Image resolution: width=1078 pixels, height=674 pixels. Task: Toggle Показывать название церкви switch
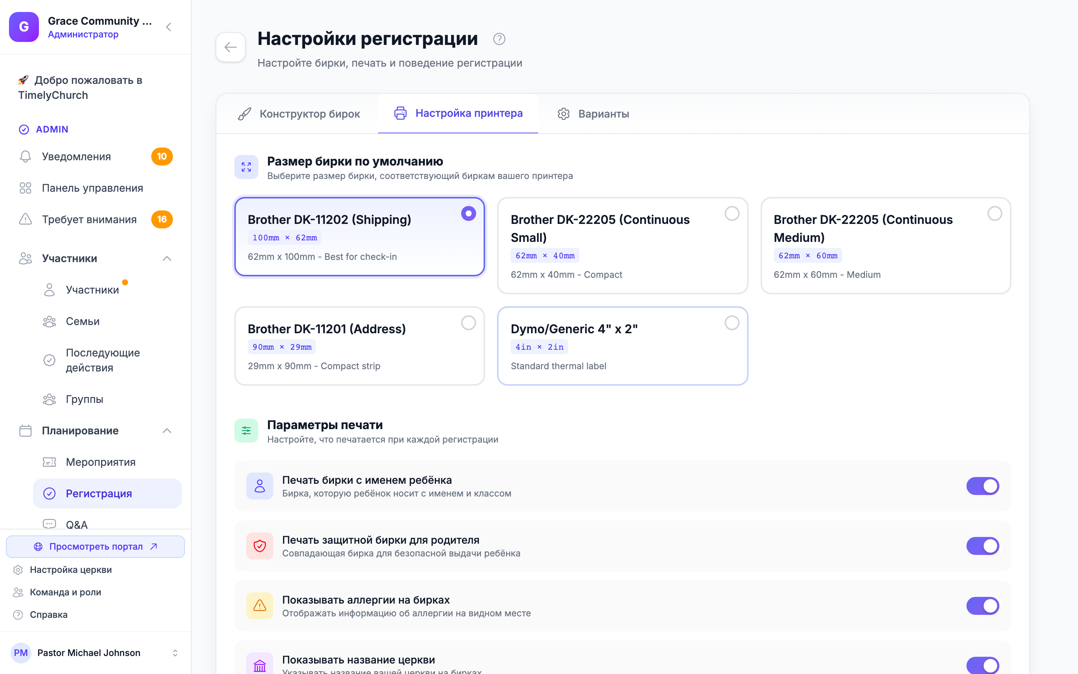click(983, 665)
